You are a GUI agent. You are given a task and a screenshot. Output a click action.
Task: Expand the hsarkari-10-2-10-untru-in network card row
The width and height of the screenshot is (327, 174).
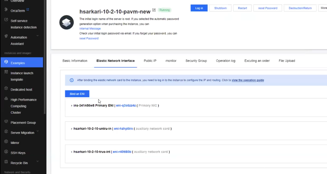72,129
